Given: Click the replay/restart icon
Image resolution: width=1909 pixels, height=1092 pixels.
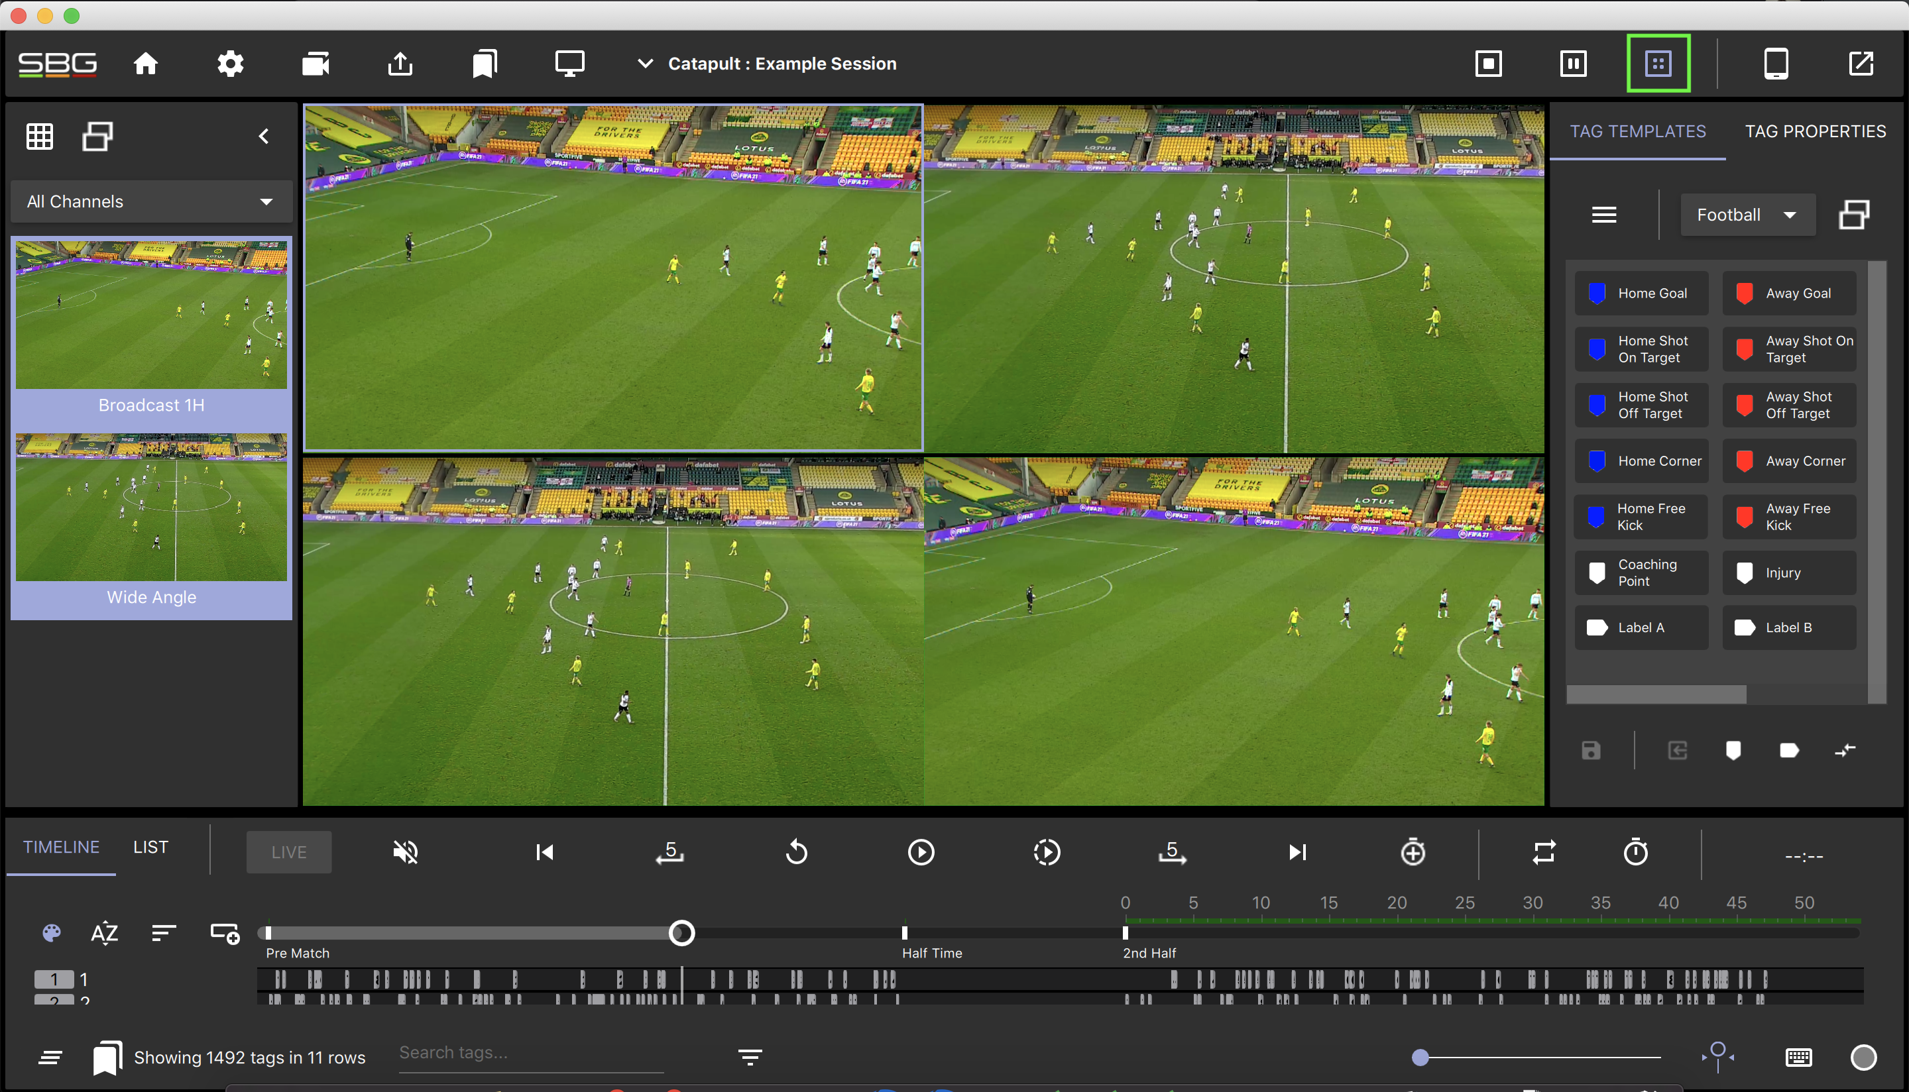Looking at the screenshot, I should coord(796,852).
